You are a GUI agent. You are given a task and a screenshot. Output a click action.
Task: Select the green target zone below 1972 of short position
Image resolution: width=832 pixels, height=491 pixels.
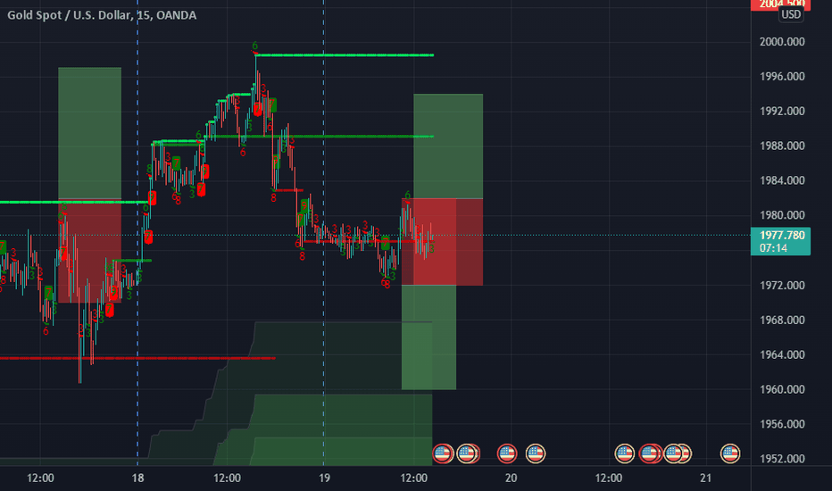coord(428,337)
